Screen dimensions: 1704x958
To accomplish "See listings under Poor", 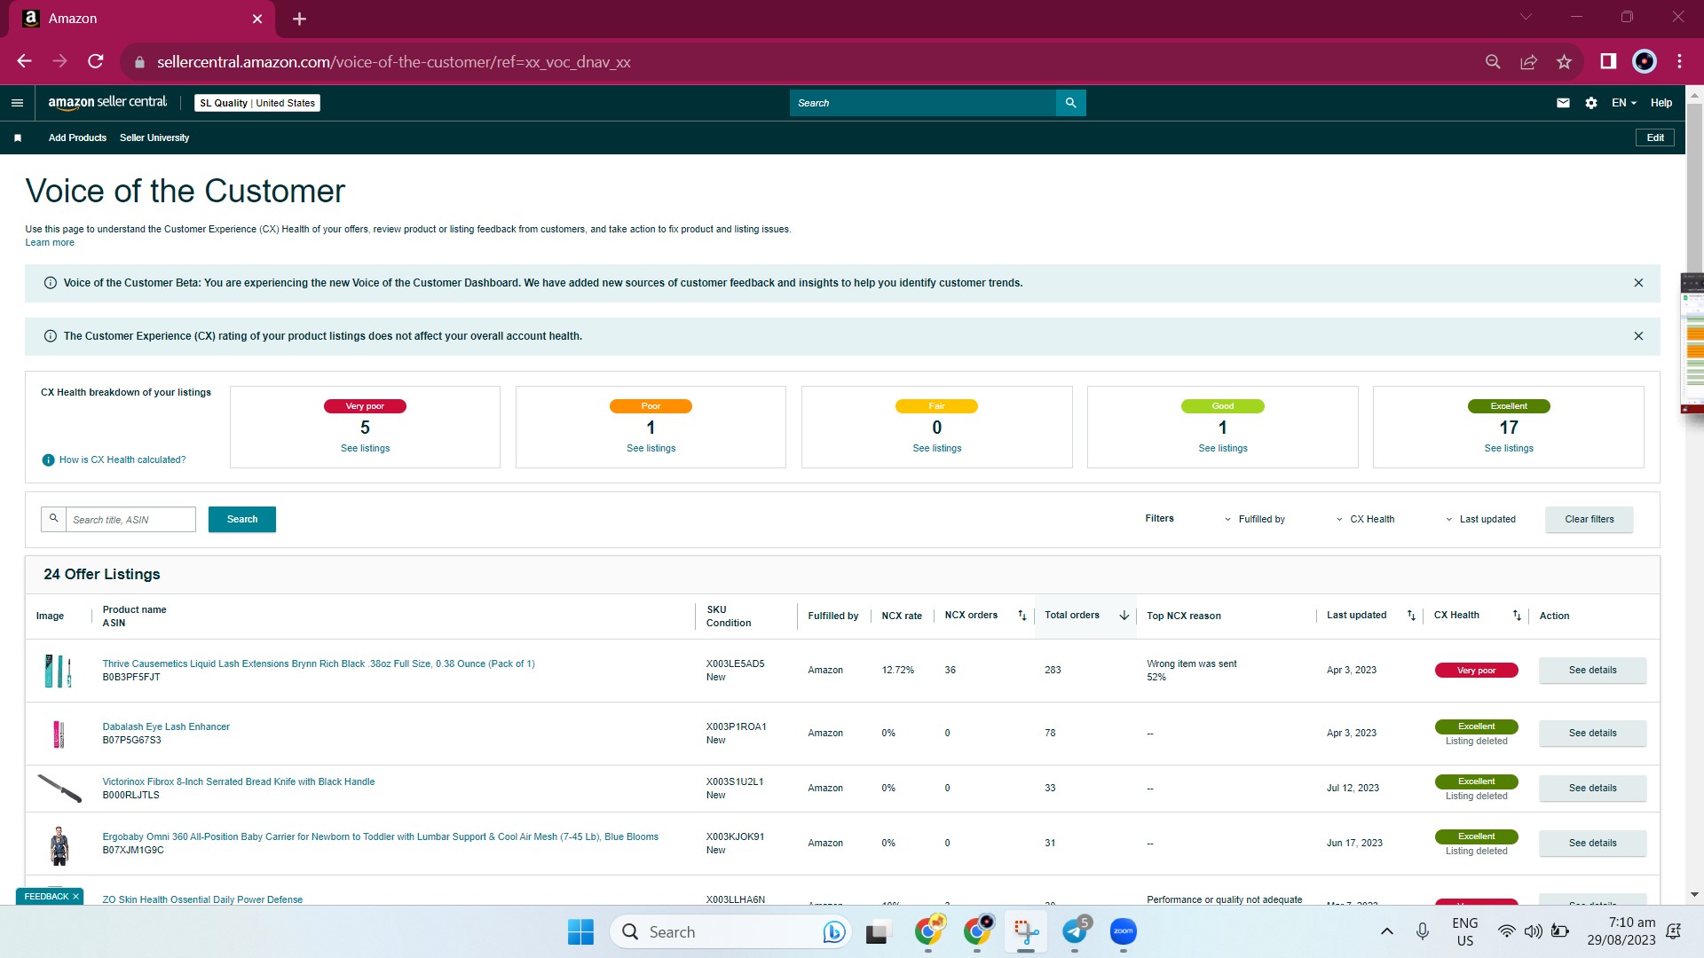I will coord(651,449).
